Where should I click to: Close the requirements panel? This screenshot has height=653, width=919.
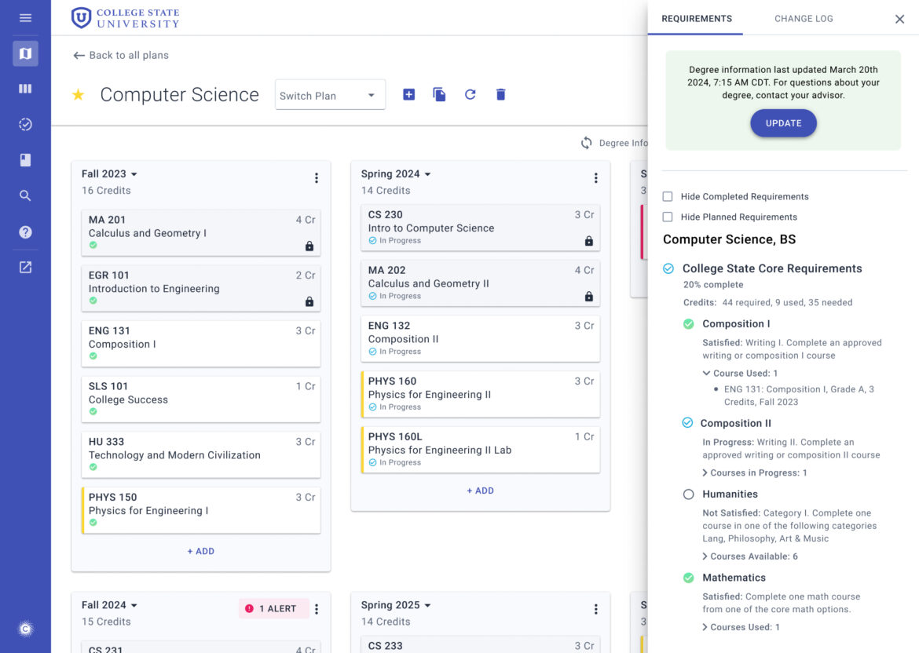[x=899, y=20]
